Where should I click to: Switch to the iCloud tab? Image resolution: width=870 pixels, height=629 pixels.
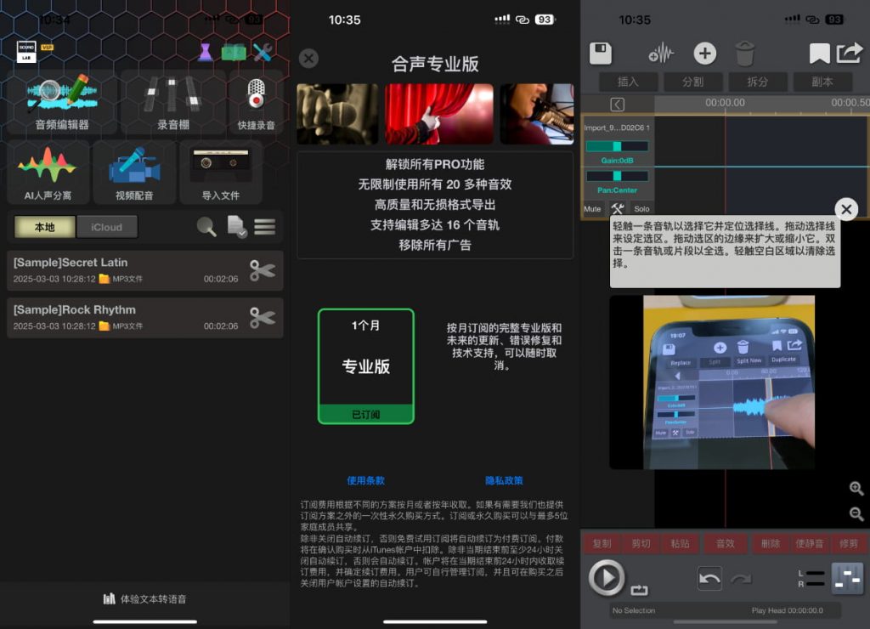click(107, 226)
